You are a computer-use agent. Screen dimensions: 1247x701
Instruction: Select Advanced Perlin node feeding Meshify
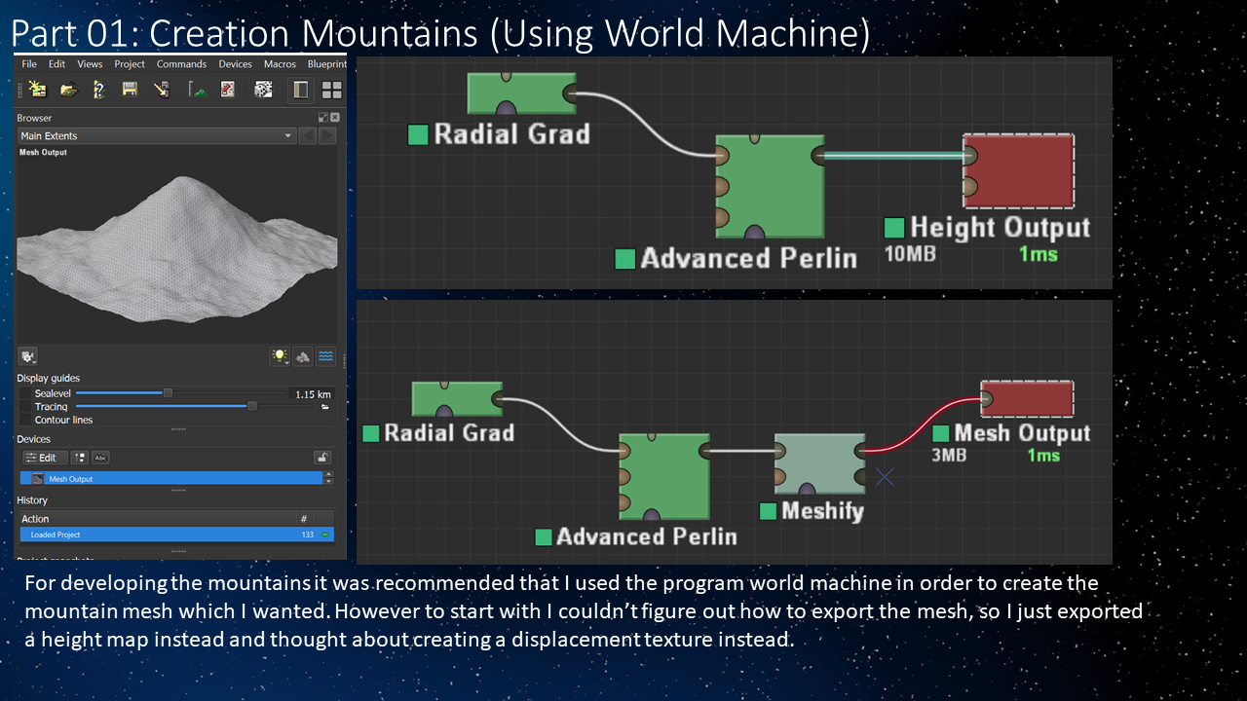(664, 477)
